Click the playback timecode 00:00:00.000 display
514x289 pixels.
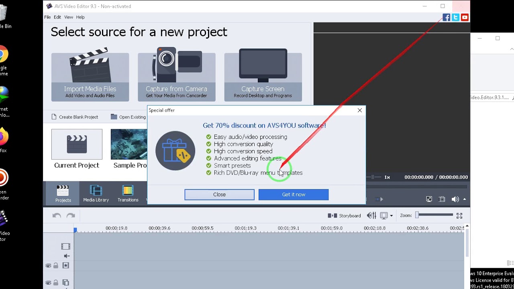point(419,177)
